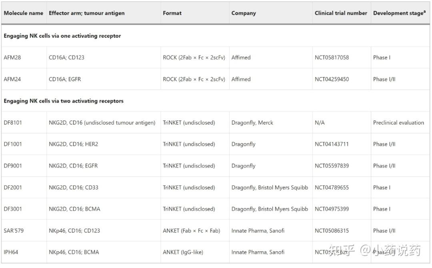Click the AFM24 molecule name
This screenshot has width=432, height=268.
pyautogui.click(x=12, y=79)
